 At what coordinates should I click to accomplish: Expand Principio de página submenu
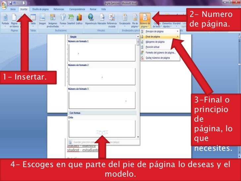tap(160, 31)
